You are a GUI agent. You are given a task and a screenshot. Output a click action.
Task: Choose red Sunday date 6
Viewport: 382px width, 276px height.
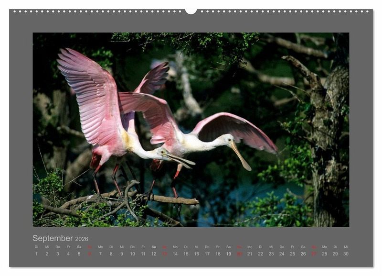(89, 254)
